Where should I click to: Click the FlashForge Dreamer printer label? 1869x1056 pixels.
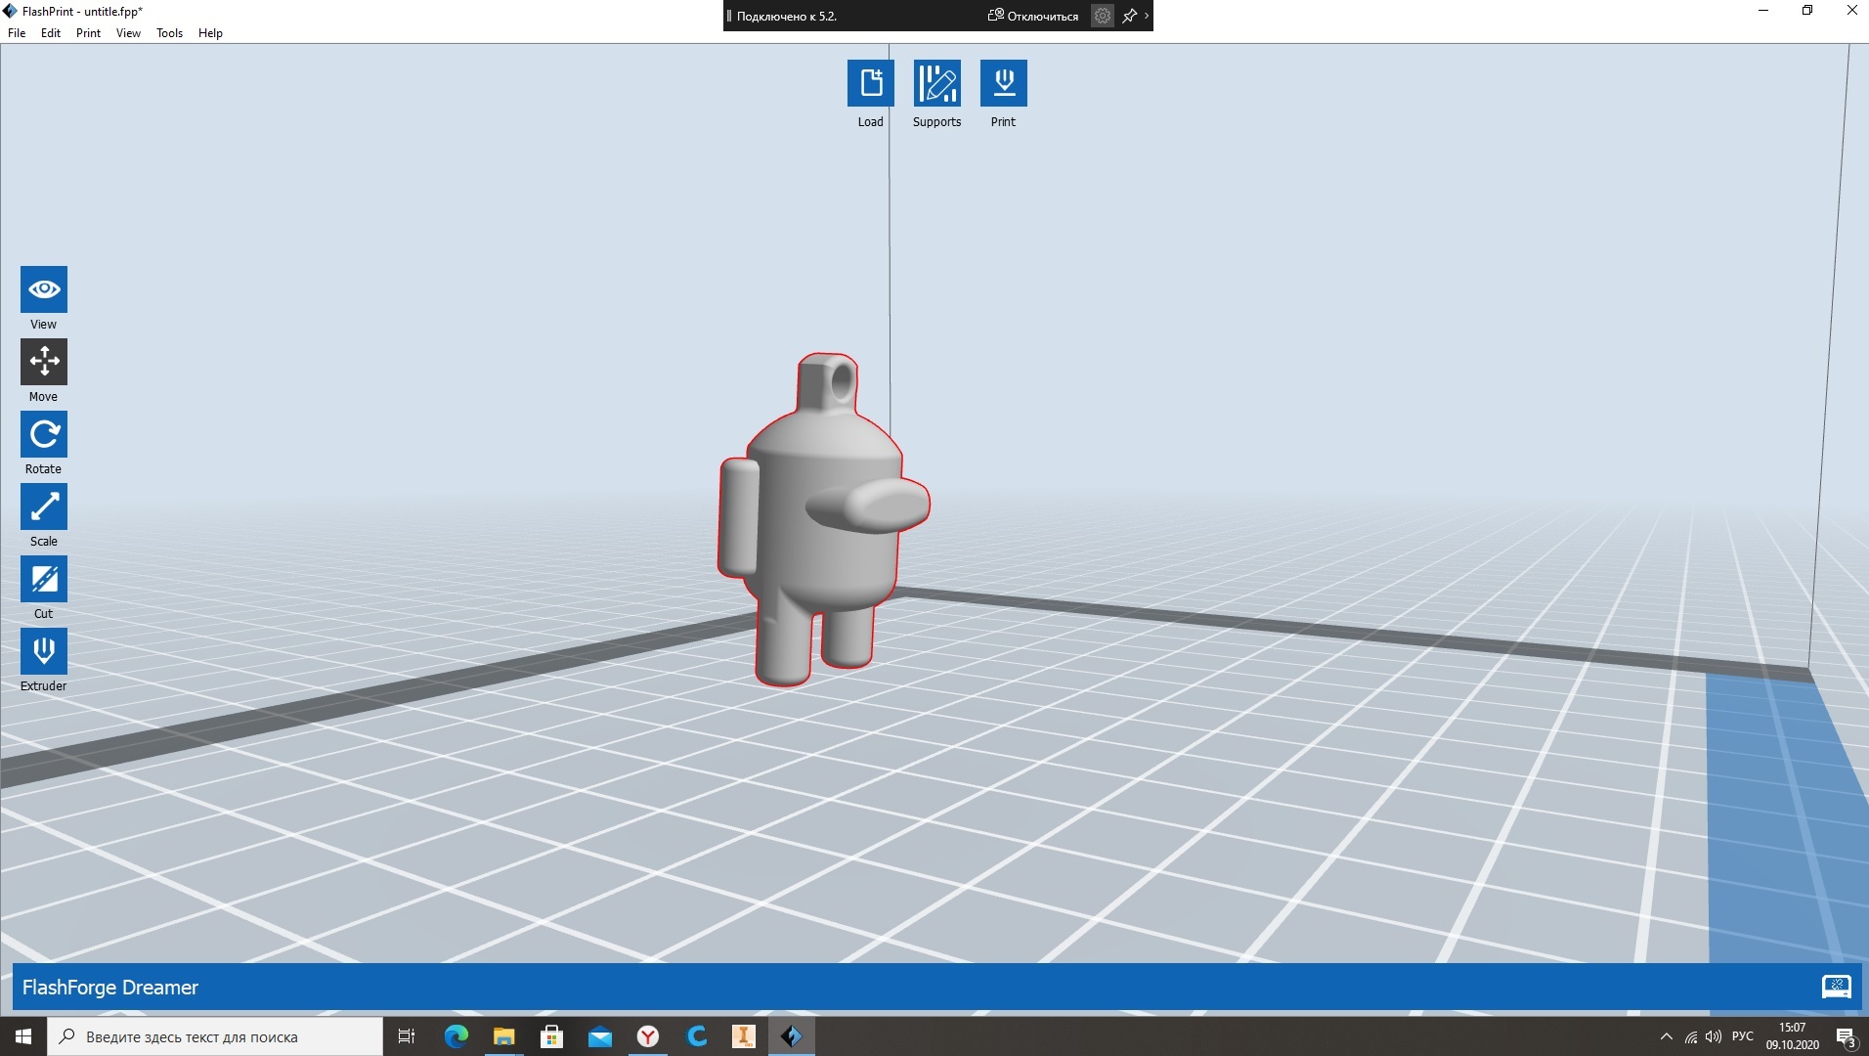click(x=110, y=988)
